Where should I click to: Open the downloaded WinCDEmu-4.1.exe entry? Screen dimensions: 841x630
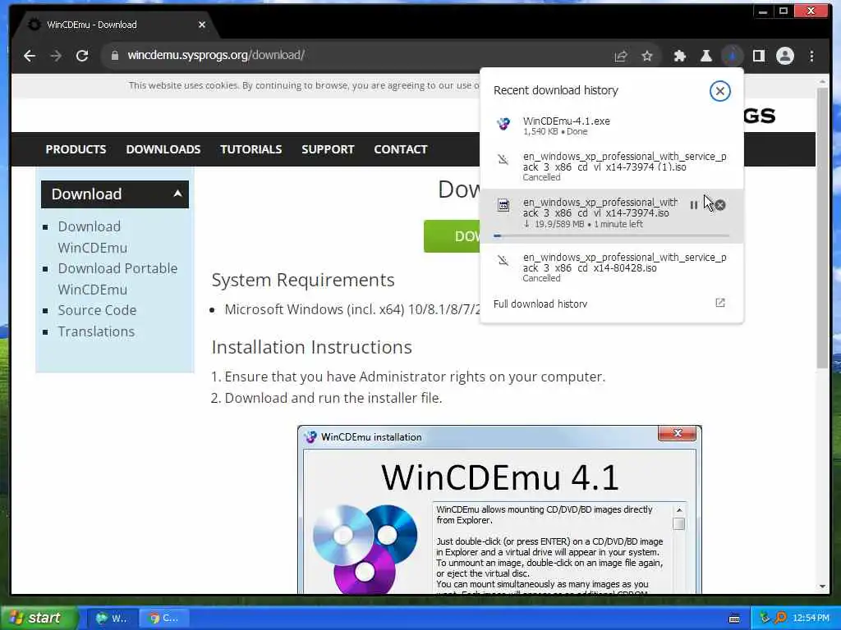click(611, 126)
